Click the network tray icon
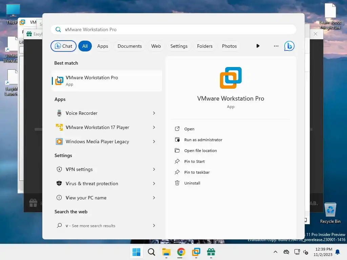 point(297,252)
